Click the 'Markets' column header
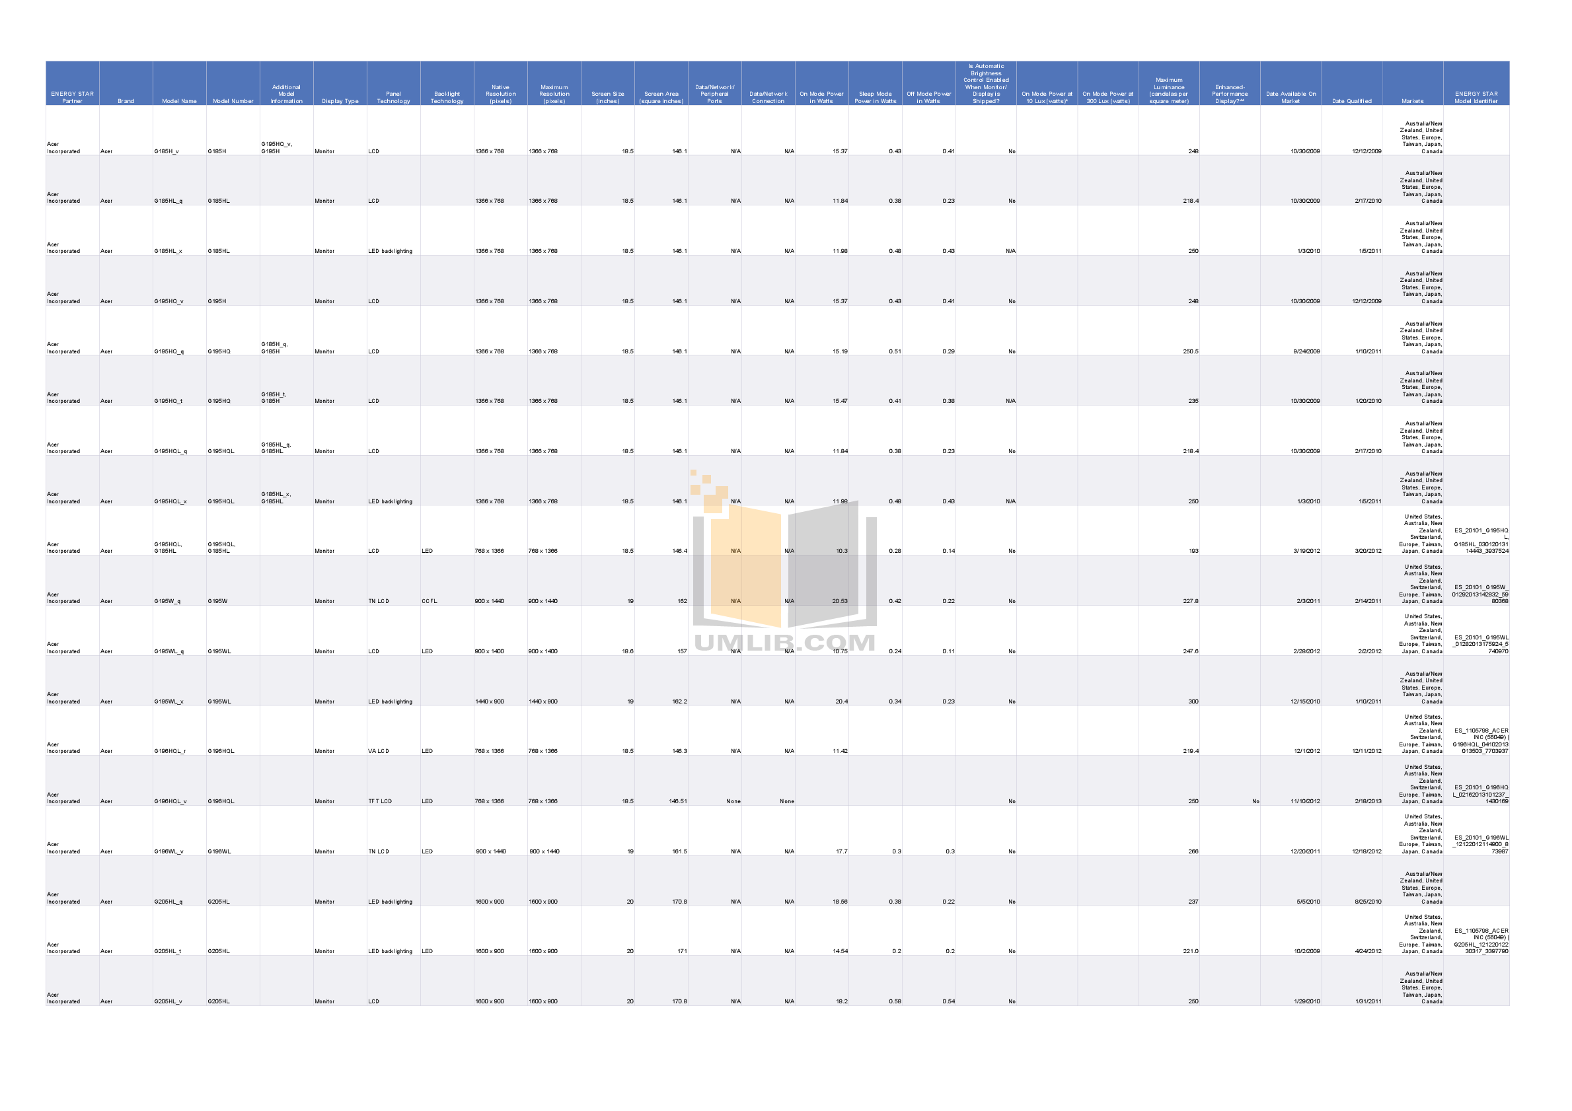 click(x=1413, y=100)
